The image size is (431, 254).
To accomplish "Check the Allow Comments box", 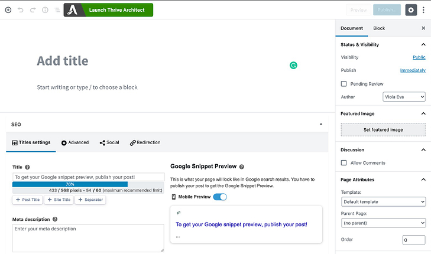I will pos(343,163).
